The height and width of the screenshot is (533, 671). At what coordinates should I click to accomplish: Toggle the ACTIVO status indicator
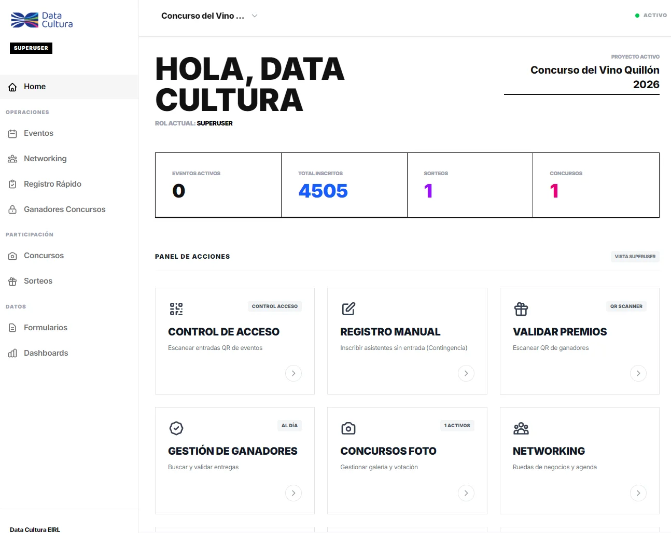(x=651, y=15)
